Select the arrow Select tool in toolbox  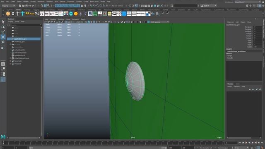coord(3,22)
